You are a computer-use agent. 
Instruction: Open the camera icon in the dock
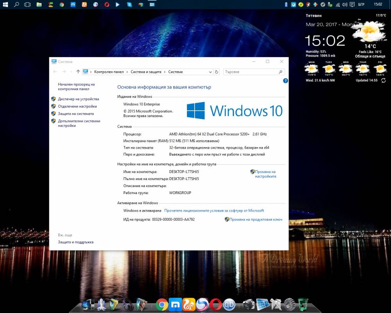[249, 304]
